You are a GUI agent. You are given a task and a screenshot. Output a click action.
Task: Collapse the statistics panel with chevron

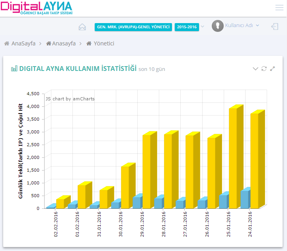pyautogui.click(x=256, y=69)
